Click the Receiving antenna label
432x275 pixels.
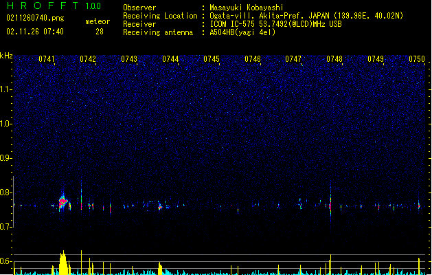tap(158, 32)
